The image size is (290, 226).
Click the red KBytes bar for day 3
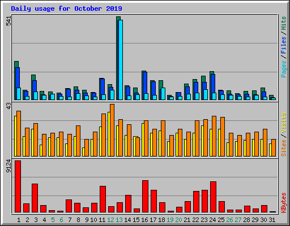coord(35,198)
